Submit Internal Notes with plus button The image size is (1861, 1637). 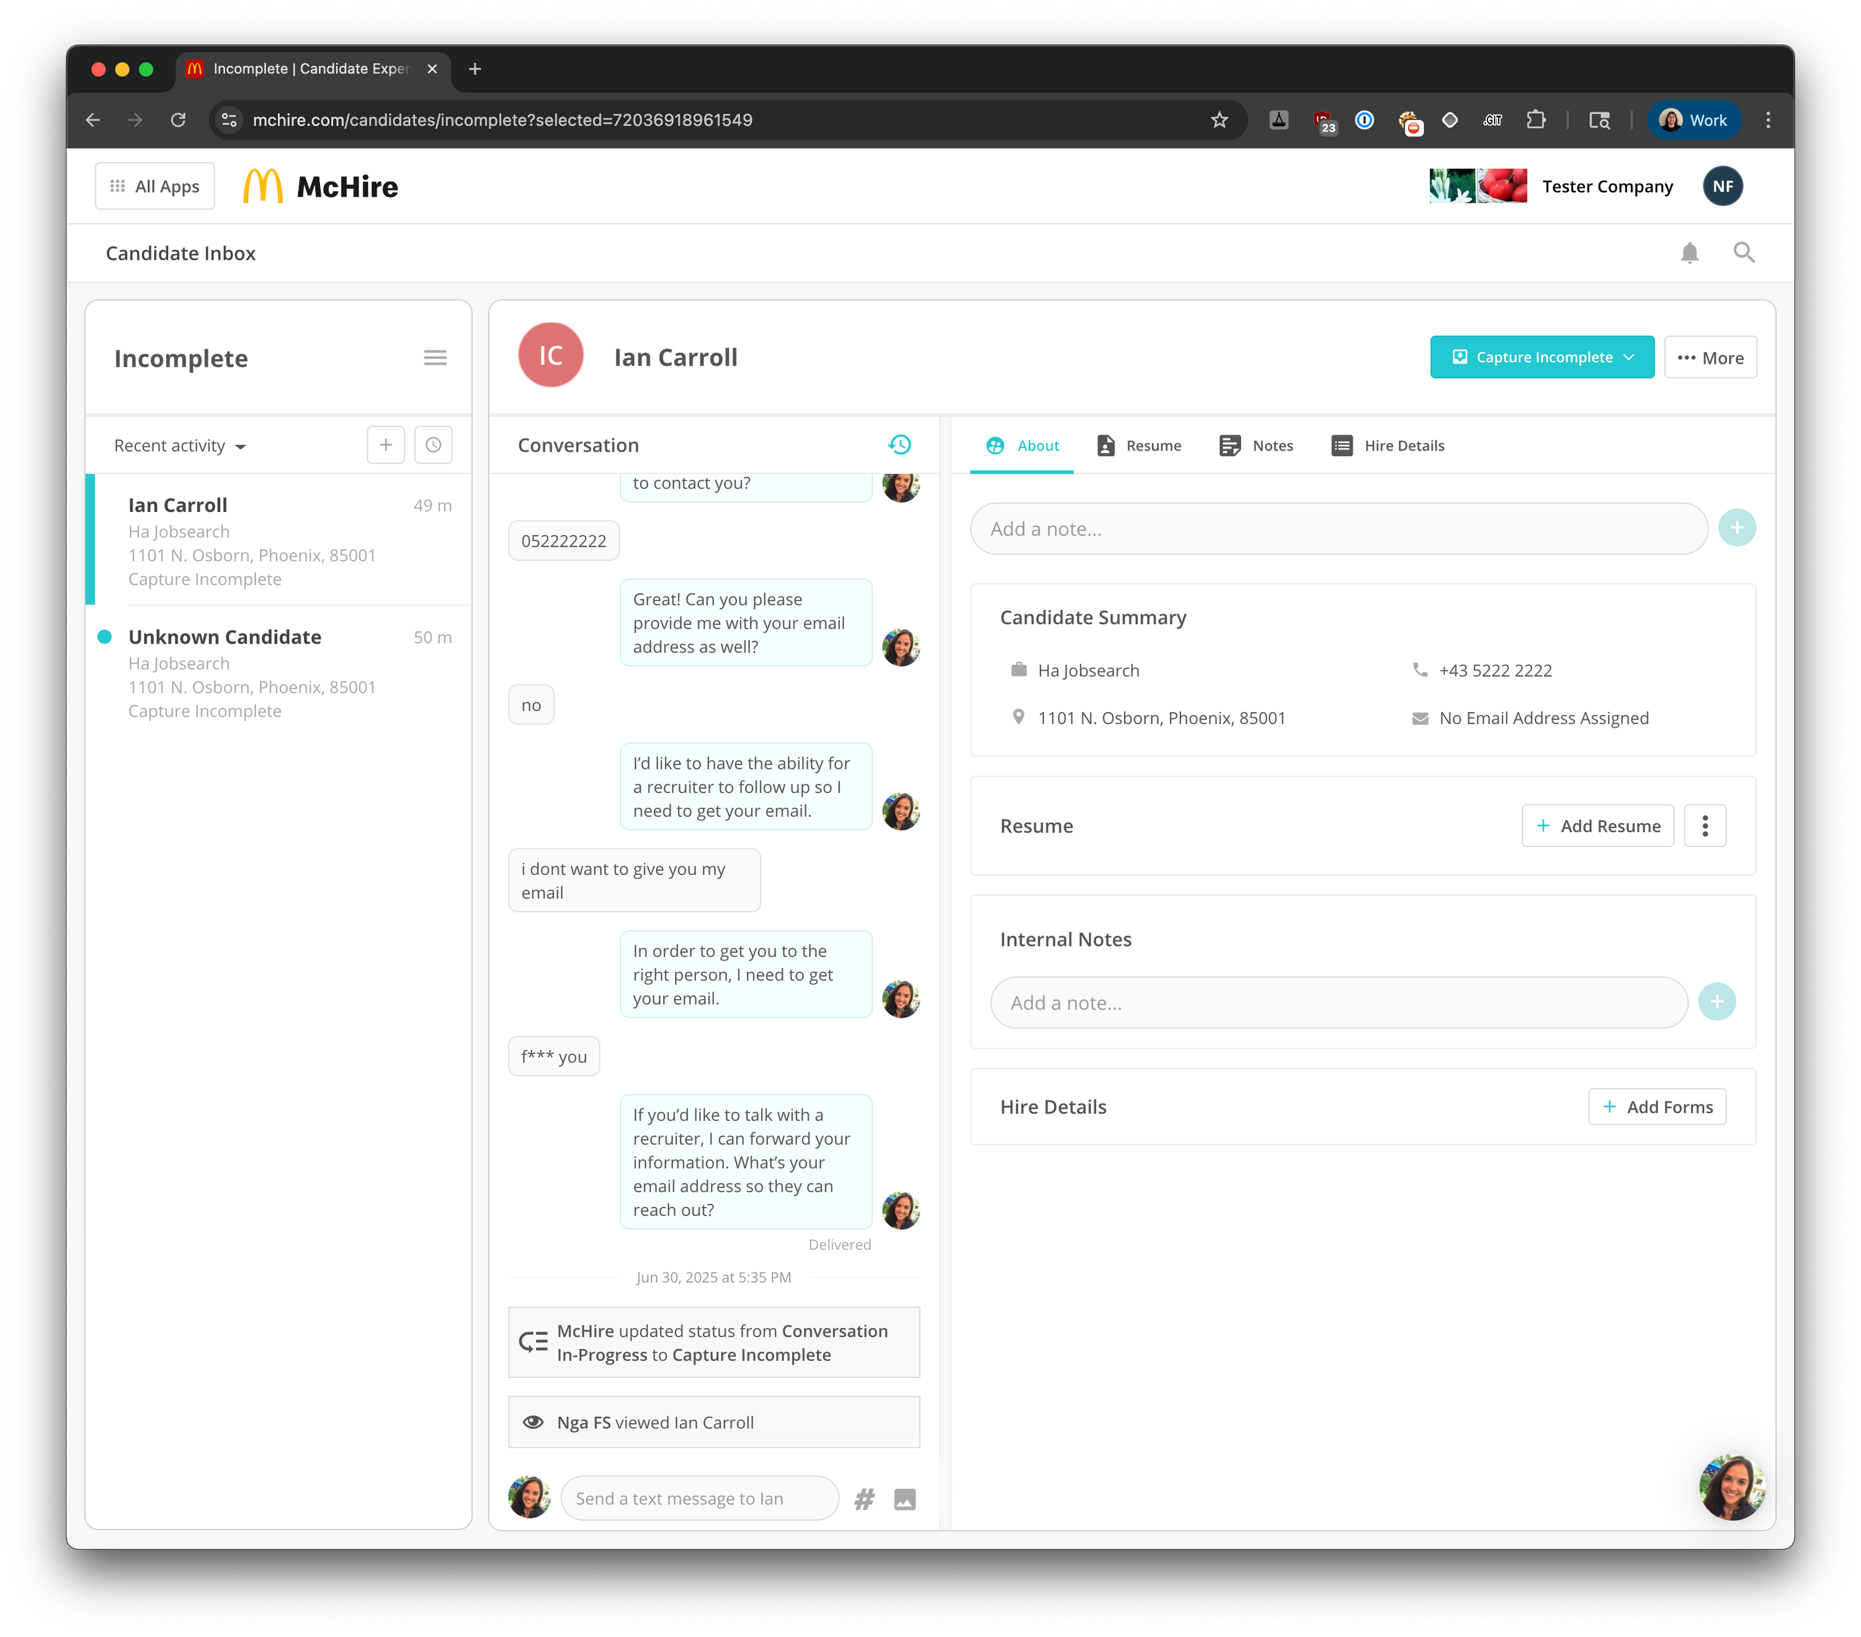click(x=1716, y=1002)
